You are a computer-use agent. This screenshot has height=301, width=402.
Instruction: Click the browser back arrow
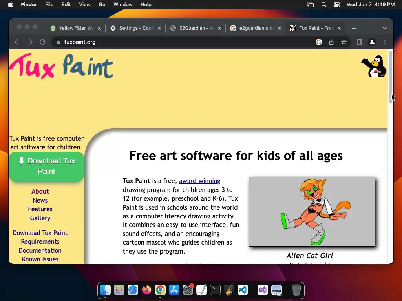point(17,42)
